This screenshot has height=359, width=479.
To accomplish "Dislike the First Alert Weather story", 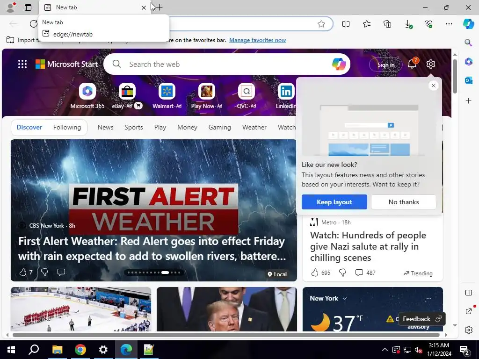I will [44, 272].
